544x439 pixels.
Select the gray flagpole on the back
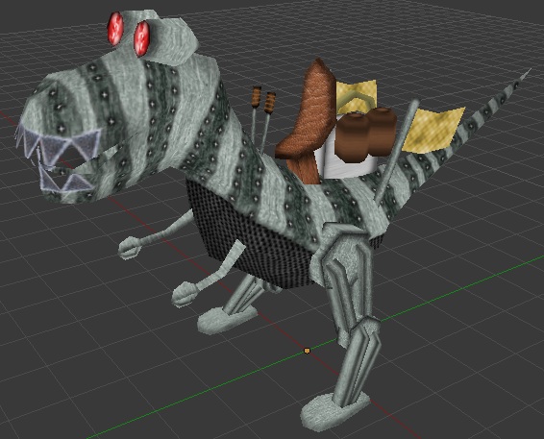(x=396, y=153)
